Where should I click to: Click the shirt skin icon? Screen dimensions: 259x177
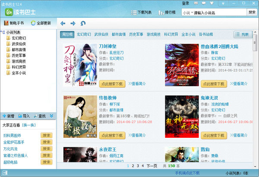pos(212,3)
